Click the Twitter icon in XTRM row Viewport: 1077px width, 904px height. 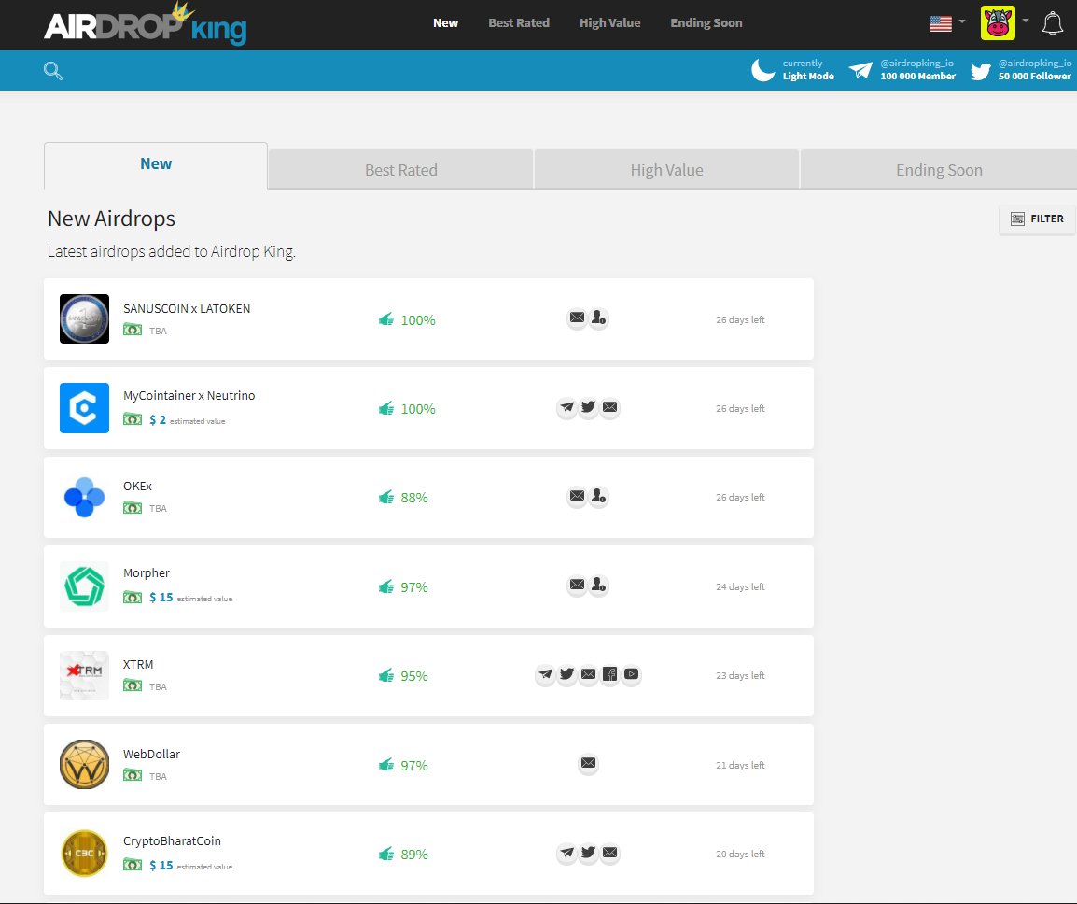566,673
